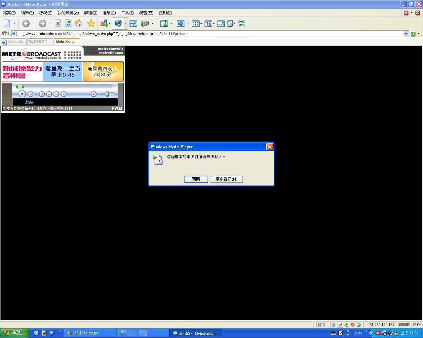The height and width of the screenshot is (338, 423).
Task: Open the Forward history dropdown arrow
Action: pyautogui.click(x=50, y=23)
